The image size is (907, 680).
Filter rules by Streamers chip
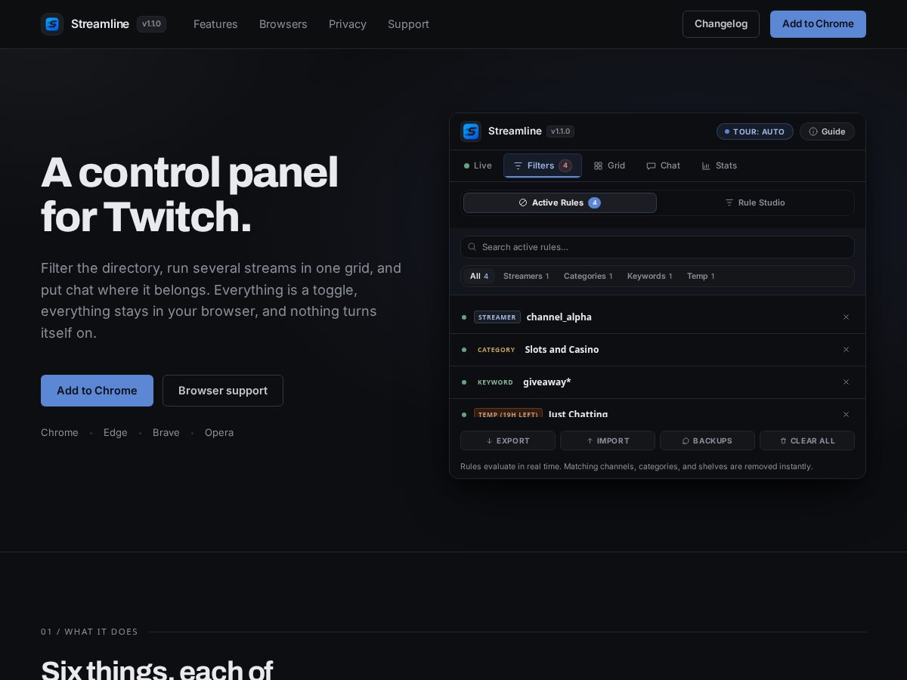pos(526,276)
